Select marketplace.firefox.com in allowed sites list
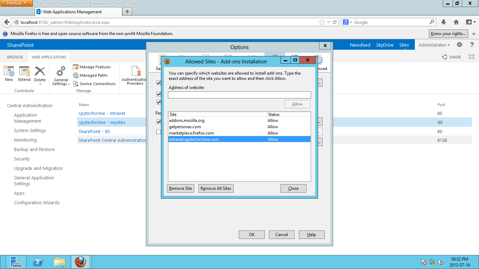479x269 pixels. click(239, 133)
